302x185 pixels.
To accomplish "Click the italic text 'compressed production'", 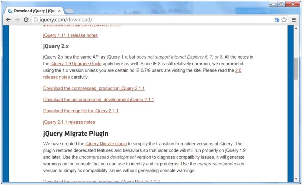I will (221, 164).
